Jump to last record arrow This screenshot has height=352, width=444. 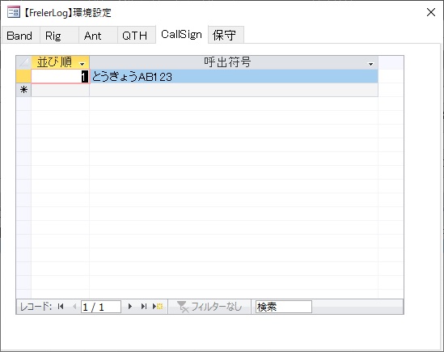(144, 307)
